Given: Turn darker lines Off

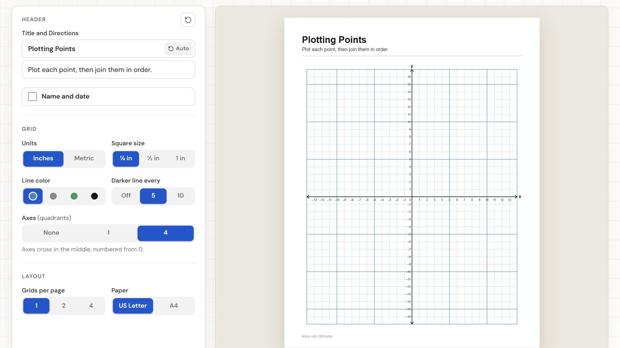Looking at the screenshot, I should pos(126,196).
